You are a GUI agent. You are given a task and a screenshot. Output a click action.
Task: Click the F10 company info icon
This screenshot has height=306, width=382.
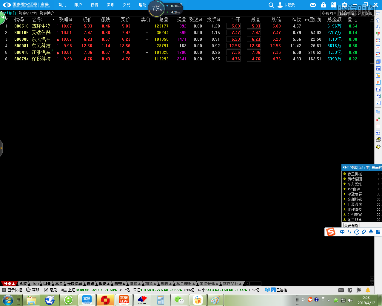click(x=378, y=69)
